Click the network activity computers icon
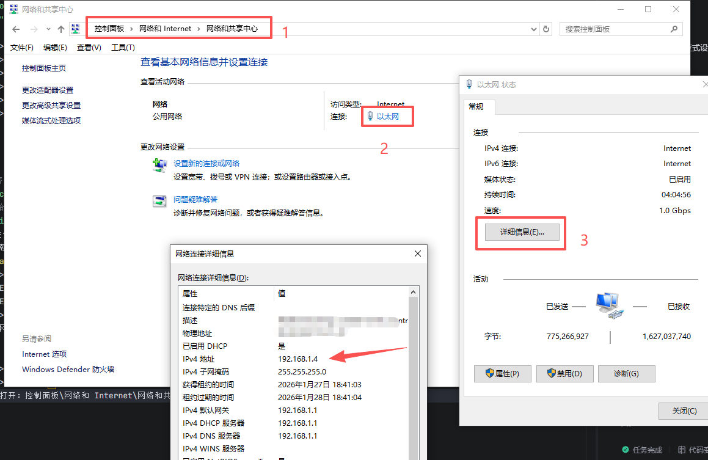Viewport: 708px width, 460px height. (609, 305)
